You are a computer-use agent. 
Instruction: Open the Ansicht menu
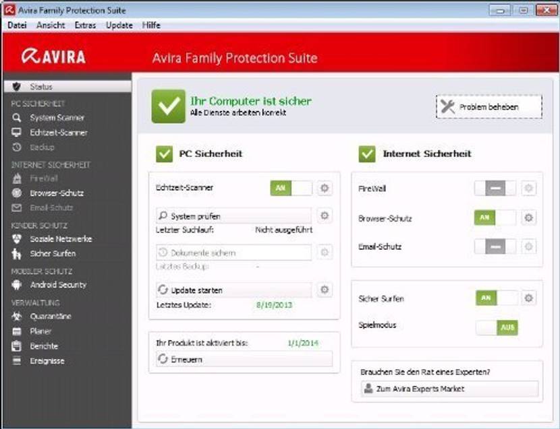51,26
